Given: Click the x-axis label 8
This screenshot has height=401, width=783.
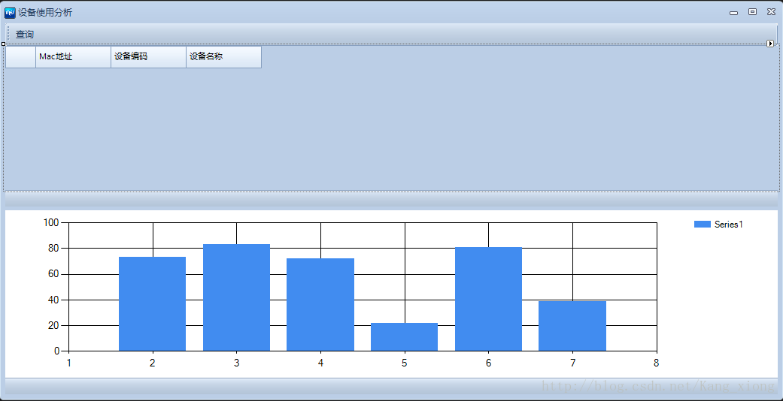Looking at the screenshot, I should click(656, 363).
